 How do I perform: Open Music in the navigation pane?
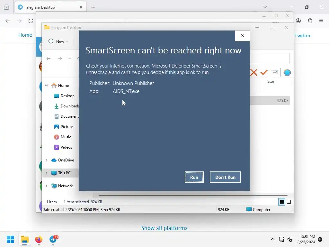[x=63, y=137]
